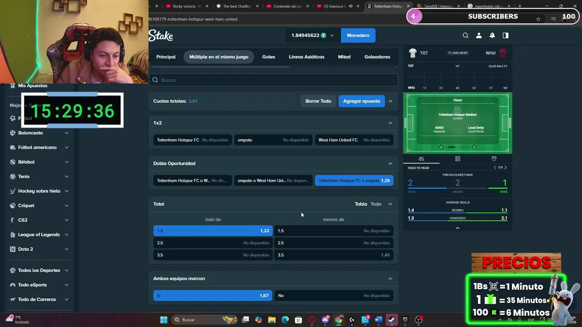This screenshot has width=582, height=327.
Task: Switch Total view to Tabla
Action: 361,204
